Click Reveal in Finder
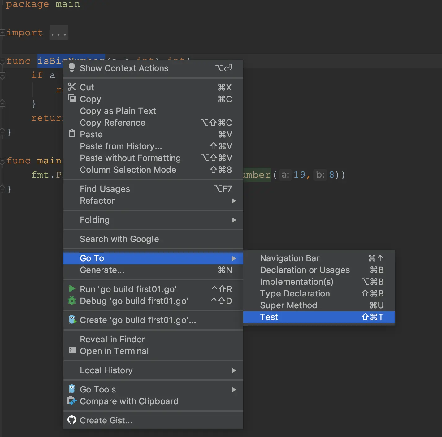This screenshot has height=437, width=442. (x=112, y=340)
